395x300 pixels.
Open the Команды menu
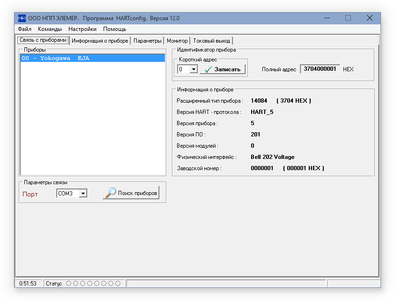point(49,29)
